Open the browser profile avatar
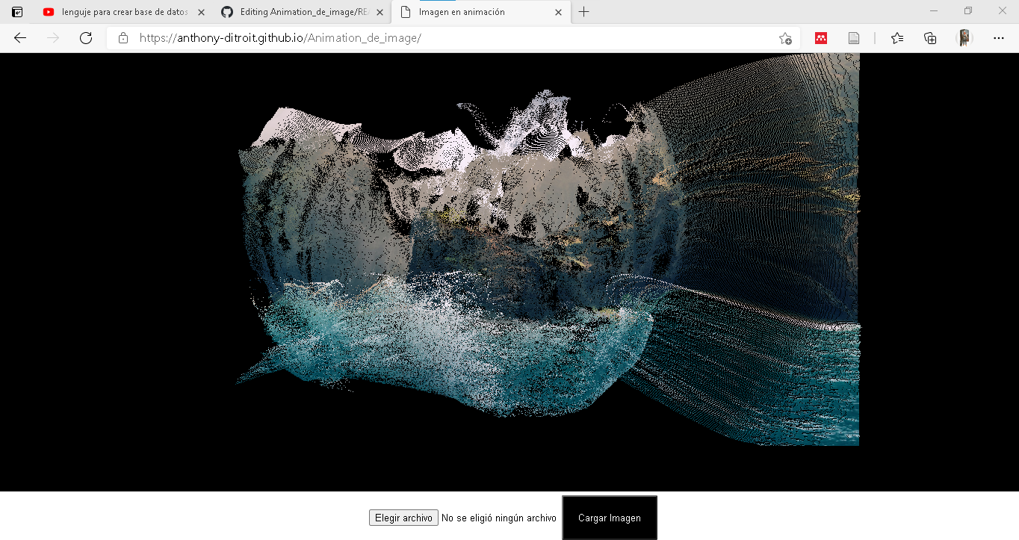Viewport: 1019px width, 540px height. (964, 37)
